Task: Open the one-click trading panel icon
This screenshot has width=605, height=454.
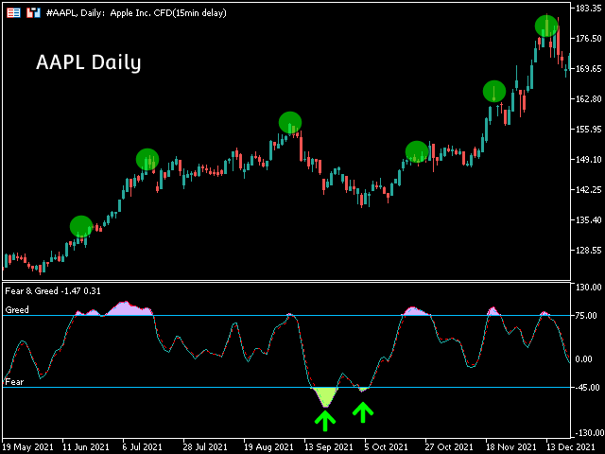Action: [x=13, y=13]
